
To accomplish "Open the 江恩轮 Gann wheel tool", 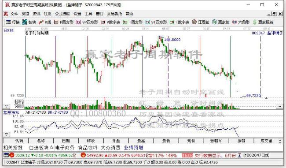I will pyautogui.click(x=201, y=22).
